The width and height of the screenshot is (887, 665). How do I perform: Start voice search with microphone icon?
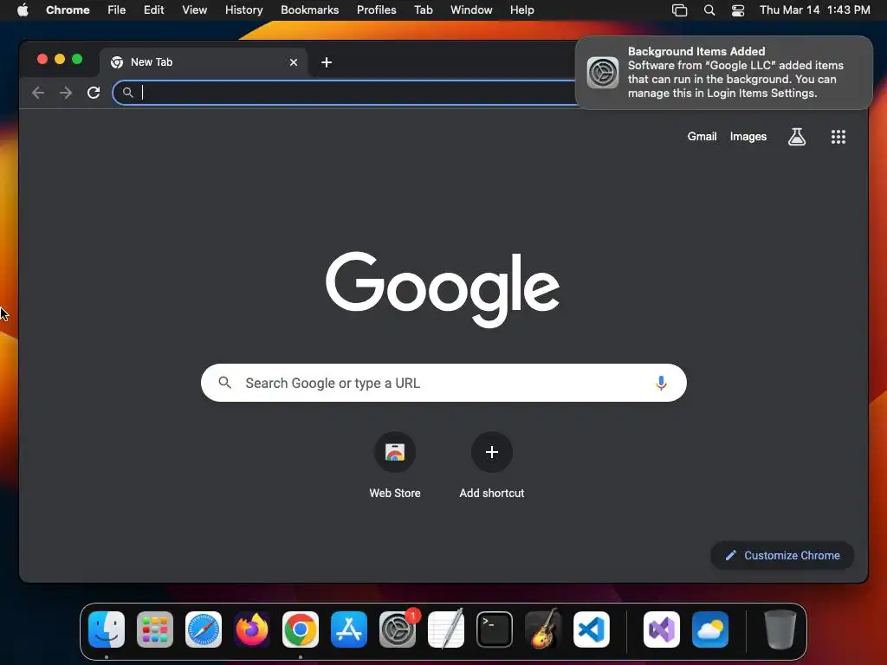tap(661, 383)
